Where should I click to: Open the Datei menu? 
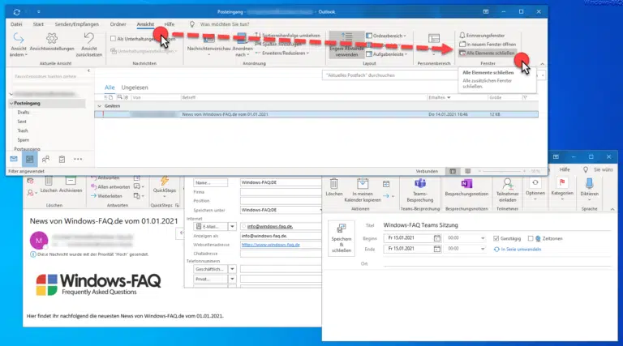[x=16, y=24]
